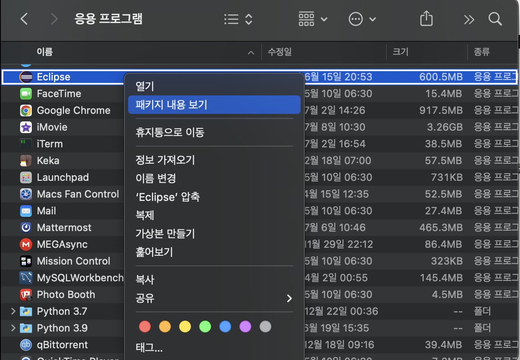Choose 열기 in the context menu

click(214, 86)
